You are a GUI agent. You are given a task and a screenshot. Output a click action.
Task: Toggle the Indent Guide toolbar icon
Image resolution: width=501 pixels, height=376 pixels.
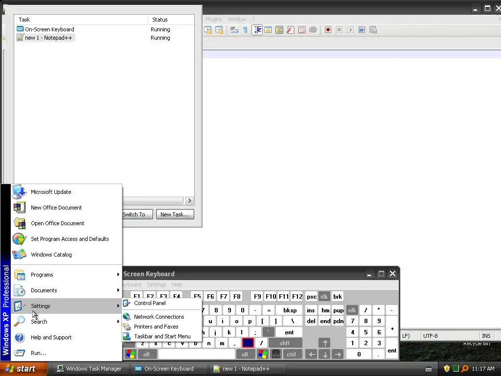coord(257,30)
